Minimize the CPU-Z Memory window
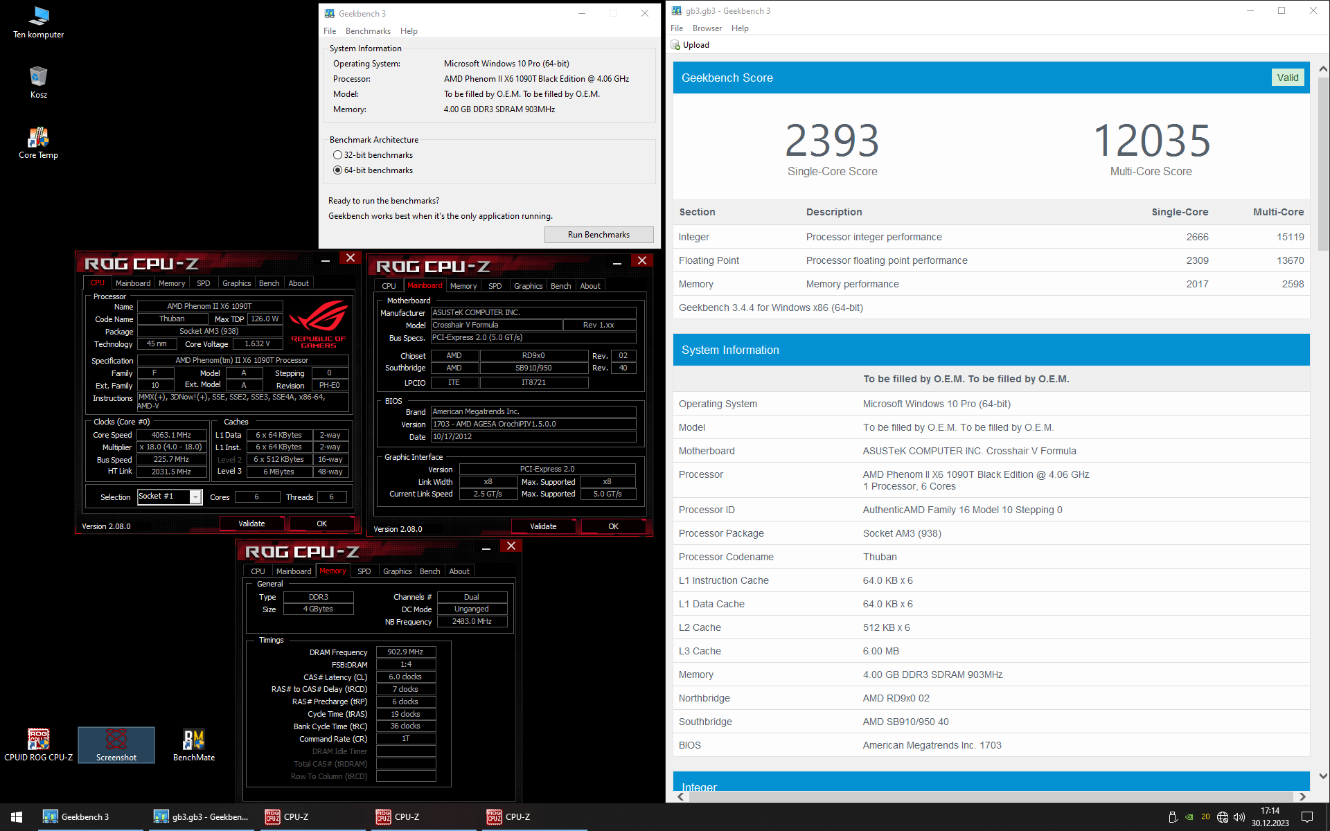This screenshot has width=1330, height=831. (486, 548)
